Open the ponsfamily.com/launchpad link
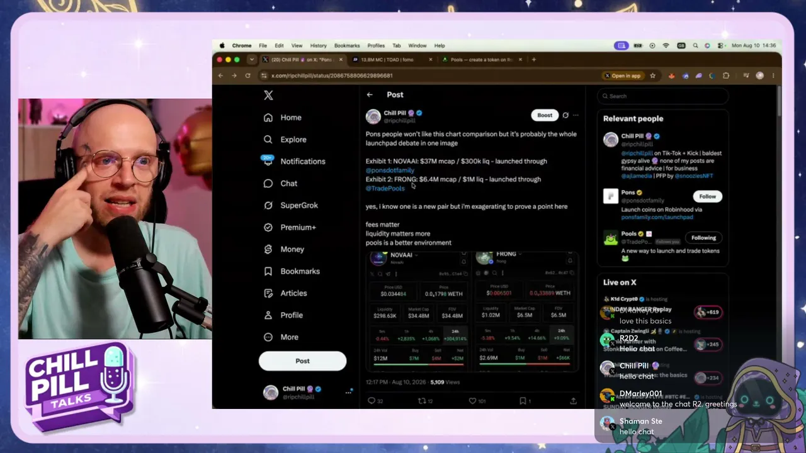 click(657, 217)
